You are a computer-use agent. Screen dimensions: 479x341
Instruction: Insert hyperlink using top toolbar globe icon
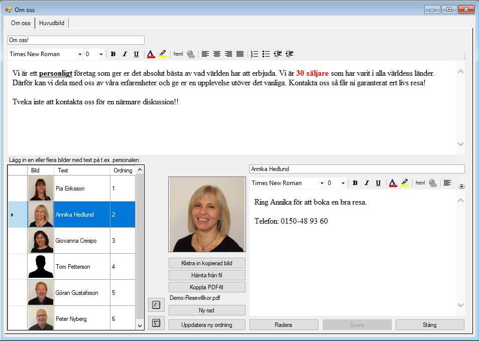pos(191,54)
